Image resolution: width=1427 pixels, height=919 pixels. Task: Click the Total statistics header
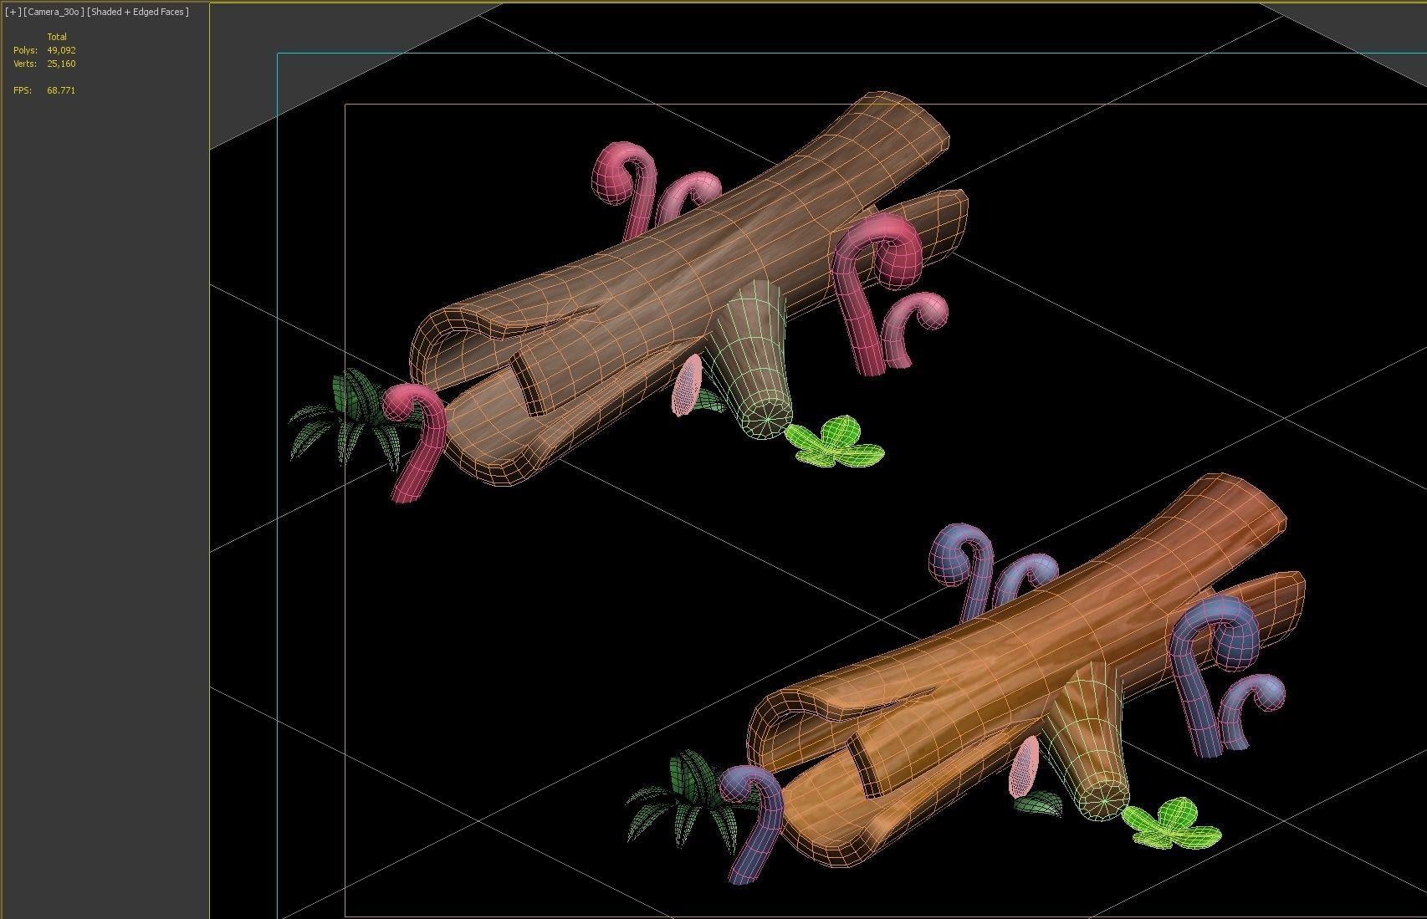[x=57, y=37]
